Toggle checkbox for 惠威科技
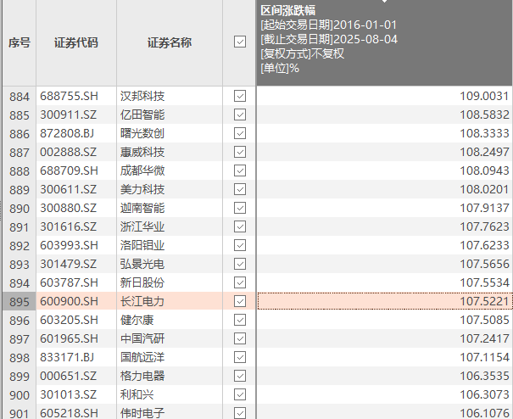This screenshot has width=513, height=419. [x=240, y=152]
